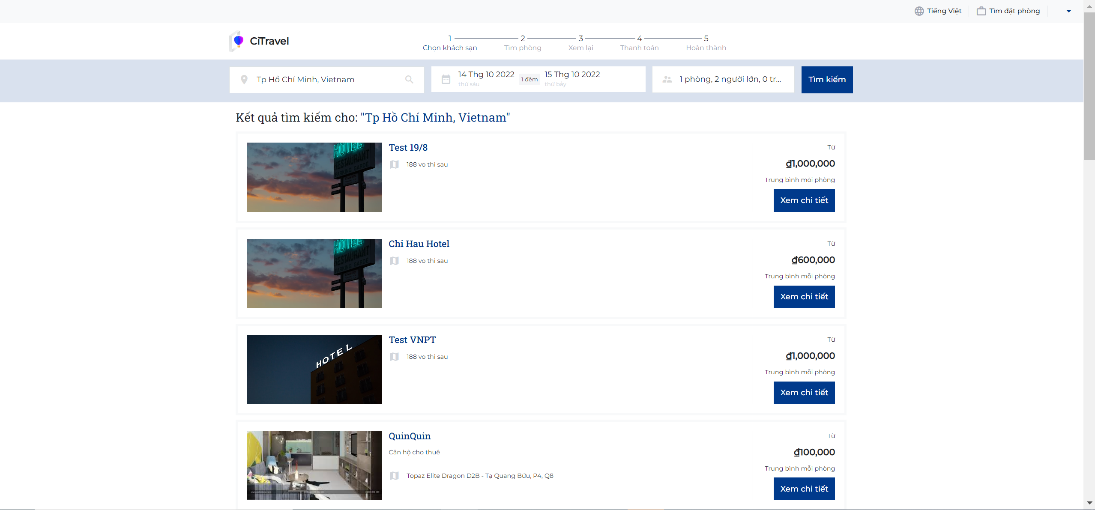Click the briefcase booking search icon
This screenshot has height=510, width=1095.
pyautogui.click(x=981, y=11)
